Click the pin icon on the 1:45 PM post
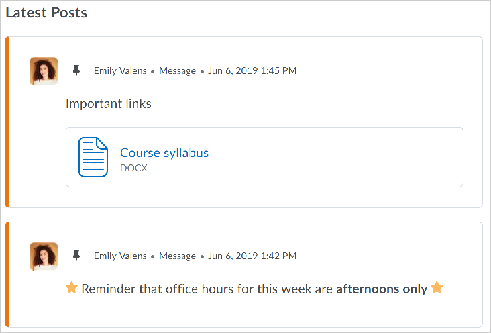Screen dimensions: 491x333 (x=76, y=70)
